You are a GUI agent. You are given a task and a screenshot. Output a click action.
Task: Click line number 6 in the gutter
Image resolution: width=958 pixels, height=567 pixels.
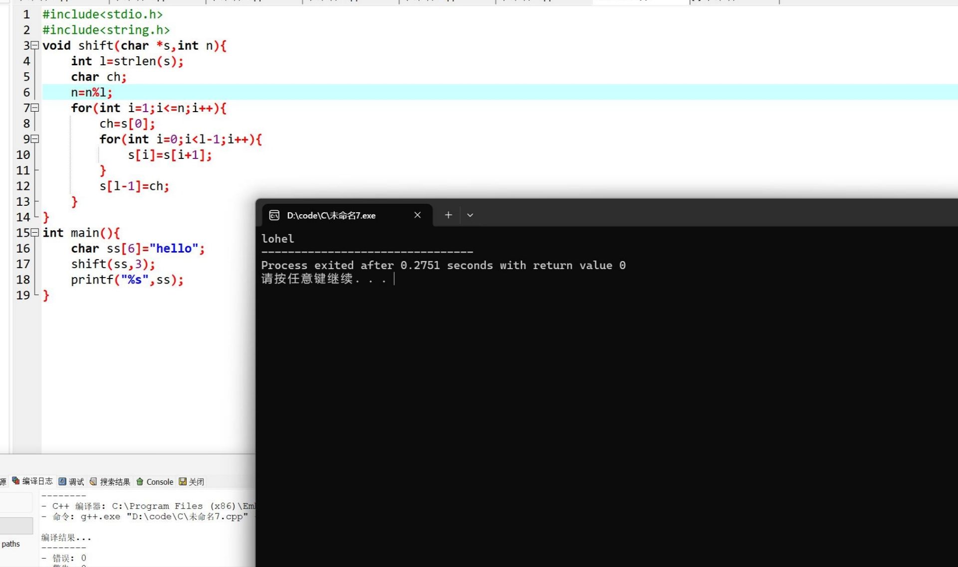[x=26, y=92]
